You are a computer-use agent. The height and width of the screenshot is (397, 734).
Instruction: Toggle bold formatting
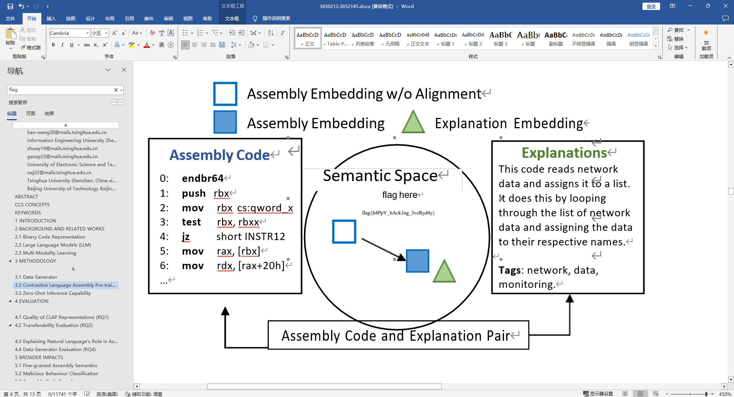coord(53,45)
